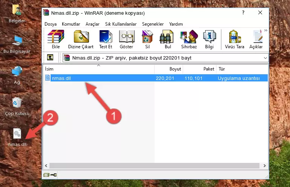Start Virüs Tara scan
The height and width of the screenshot is (187, 290).
coord(235,39)
